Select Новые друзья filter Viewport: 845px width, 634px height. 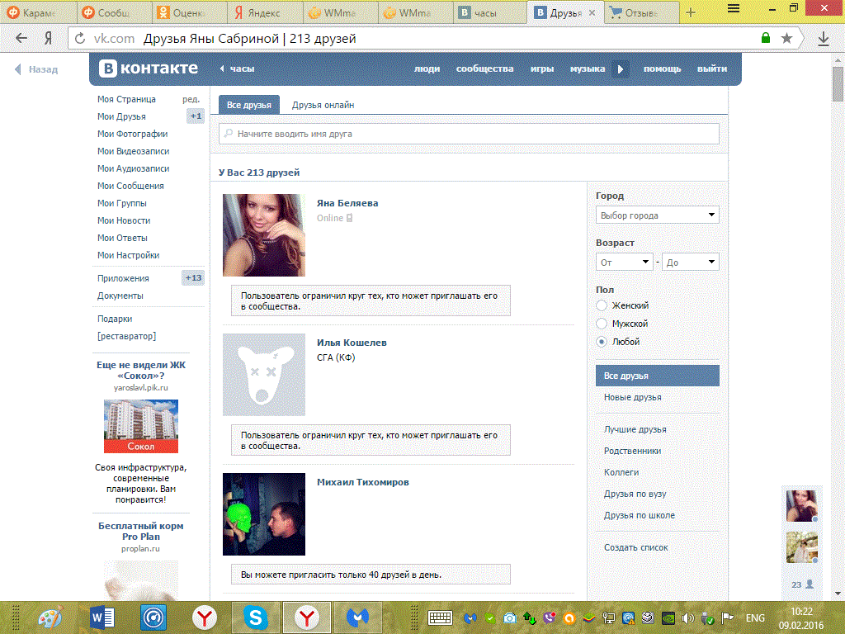tap(633, 397)
